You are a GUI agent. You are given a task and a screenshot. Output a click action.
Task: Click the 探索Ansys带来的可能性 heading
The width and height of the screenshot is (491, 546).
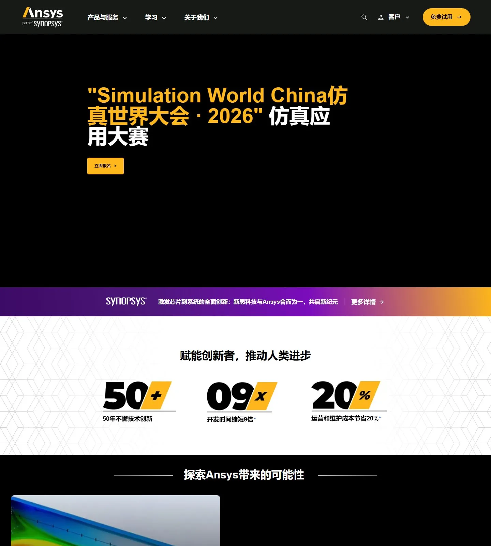point(244,475)
